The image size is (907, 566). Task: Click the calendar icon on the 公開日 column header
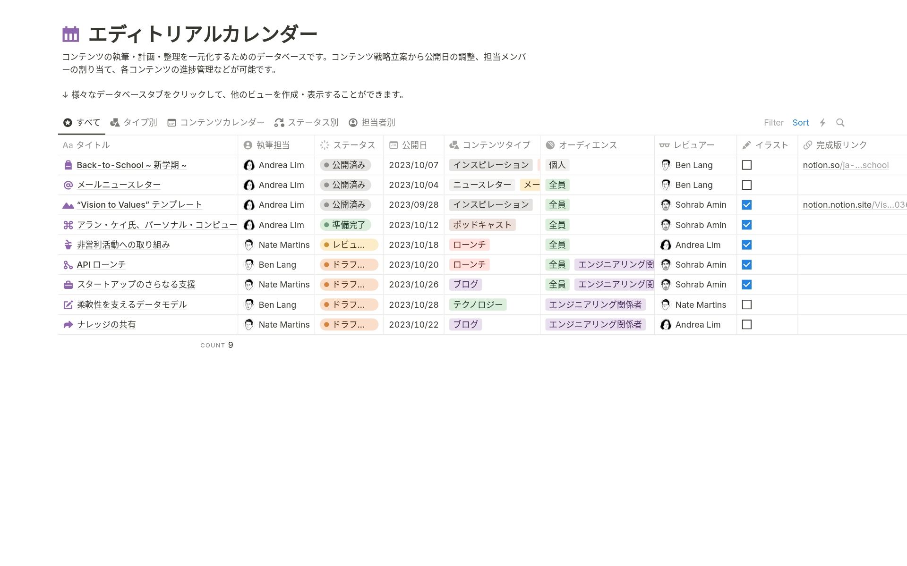point(393,145)
